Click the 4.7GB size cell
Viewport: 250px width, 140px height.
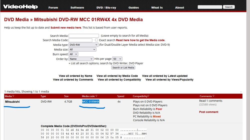click(68, 102)
